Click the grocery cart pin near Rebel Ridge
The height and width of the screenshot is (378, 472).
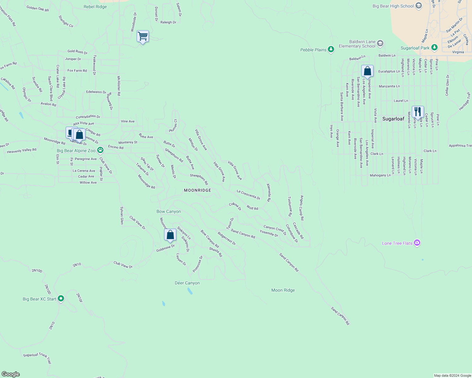click(x=143, y=37)
